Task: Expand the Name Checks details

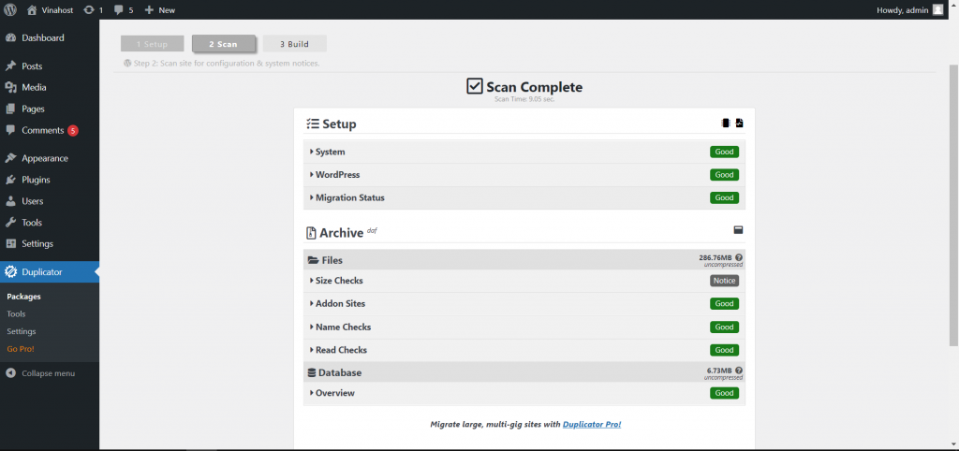Action: coord(343,327)
